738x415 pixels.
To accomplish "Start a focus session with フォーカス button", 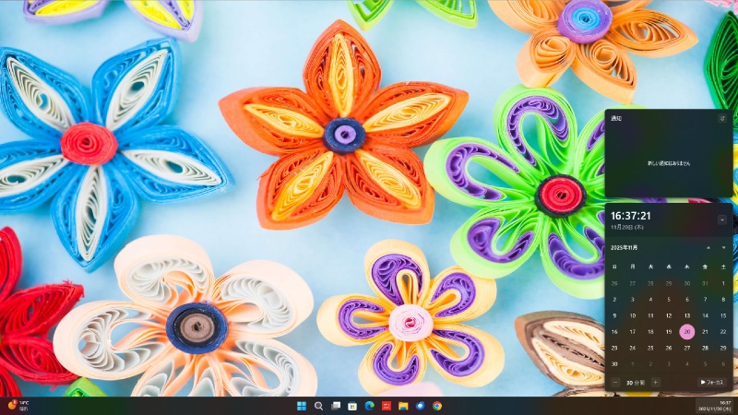I will [x=712, y=382].
